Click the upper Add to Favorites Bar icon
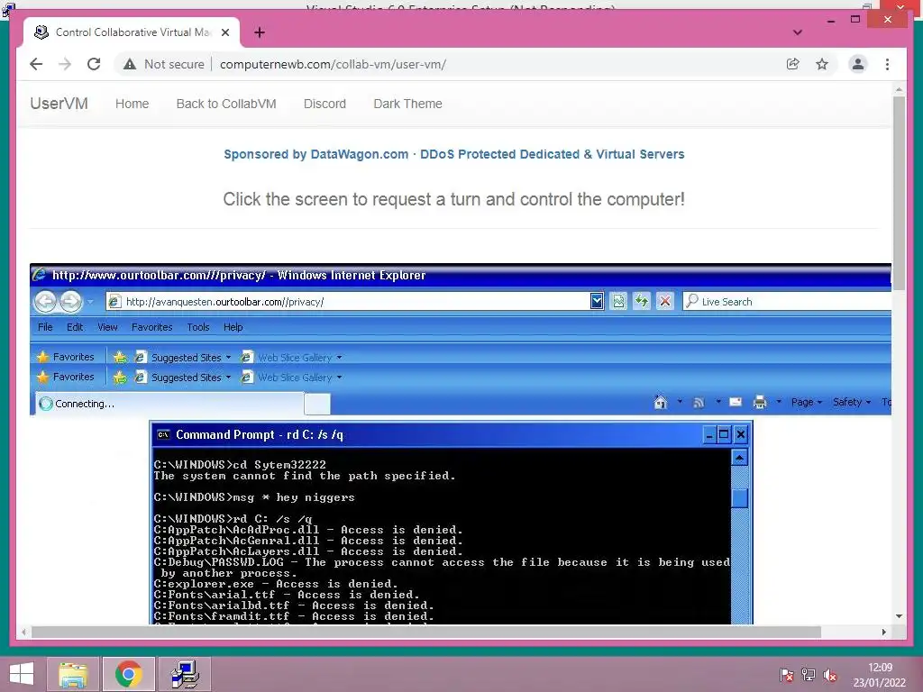The width and height of the screenshot is (923, 692). [x=120, y=357]
